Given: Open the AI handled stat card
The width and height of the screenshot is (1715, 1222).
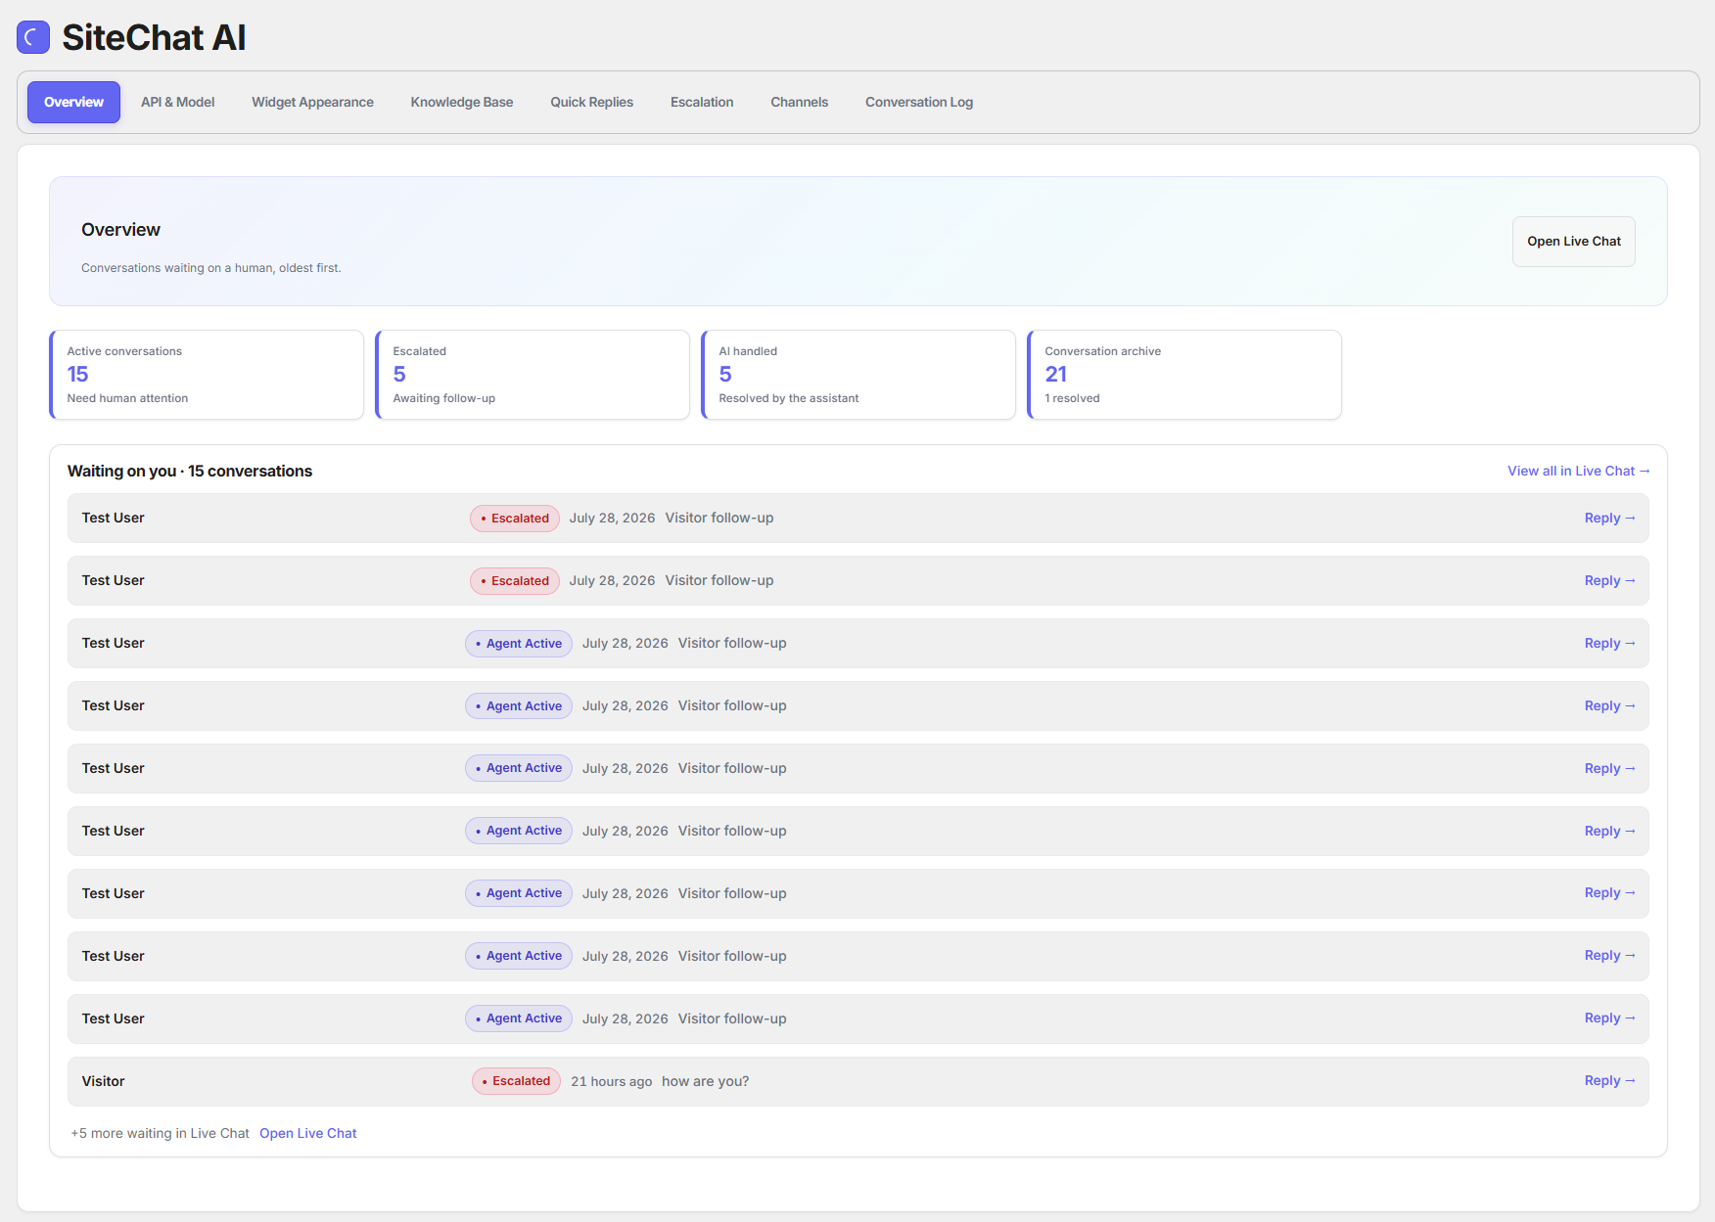Looking at the screenshot, I should pos(858,375).
